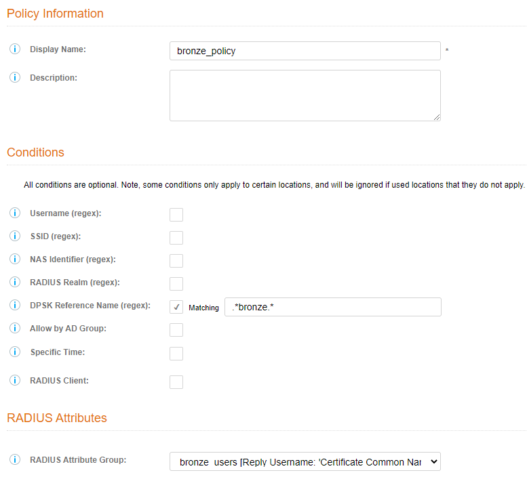Check the Specific Time checkbox
This screenshot has height=477, width=527.
(x=176, y=354)
